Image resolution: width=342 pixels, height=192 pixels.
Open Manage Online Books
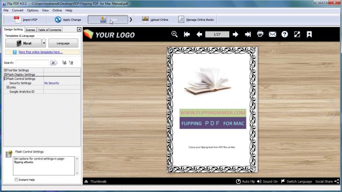(196, 20)
